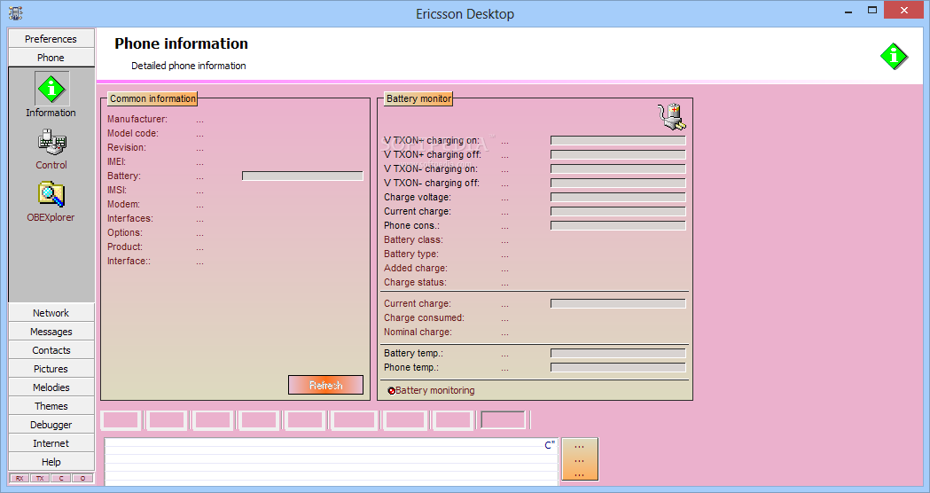Click the 'Options:' label
Screen dimensions: 930x493
124,233
